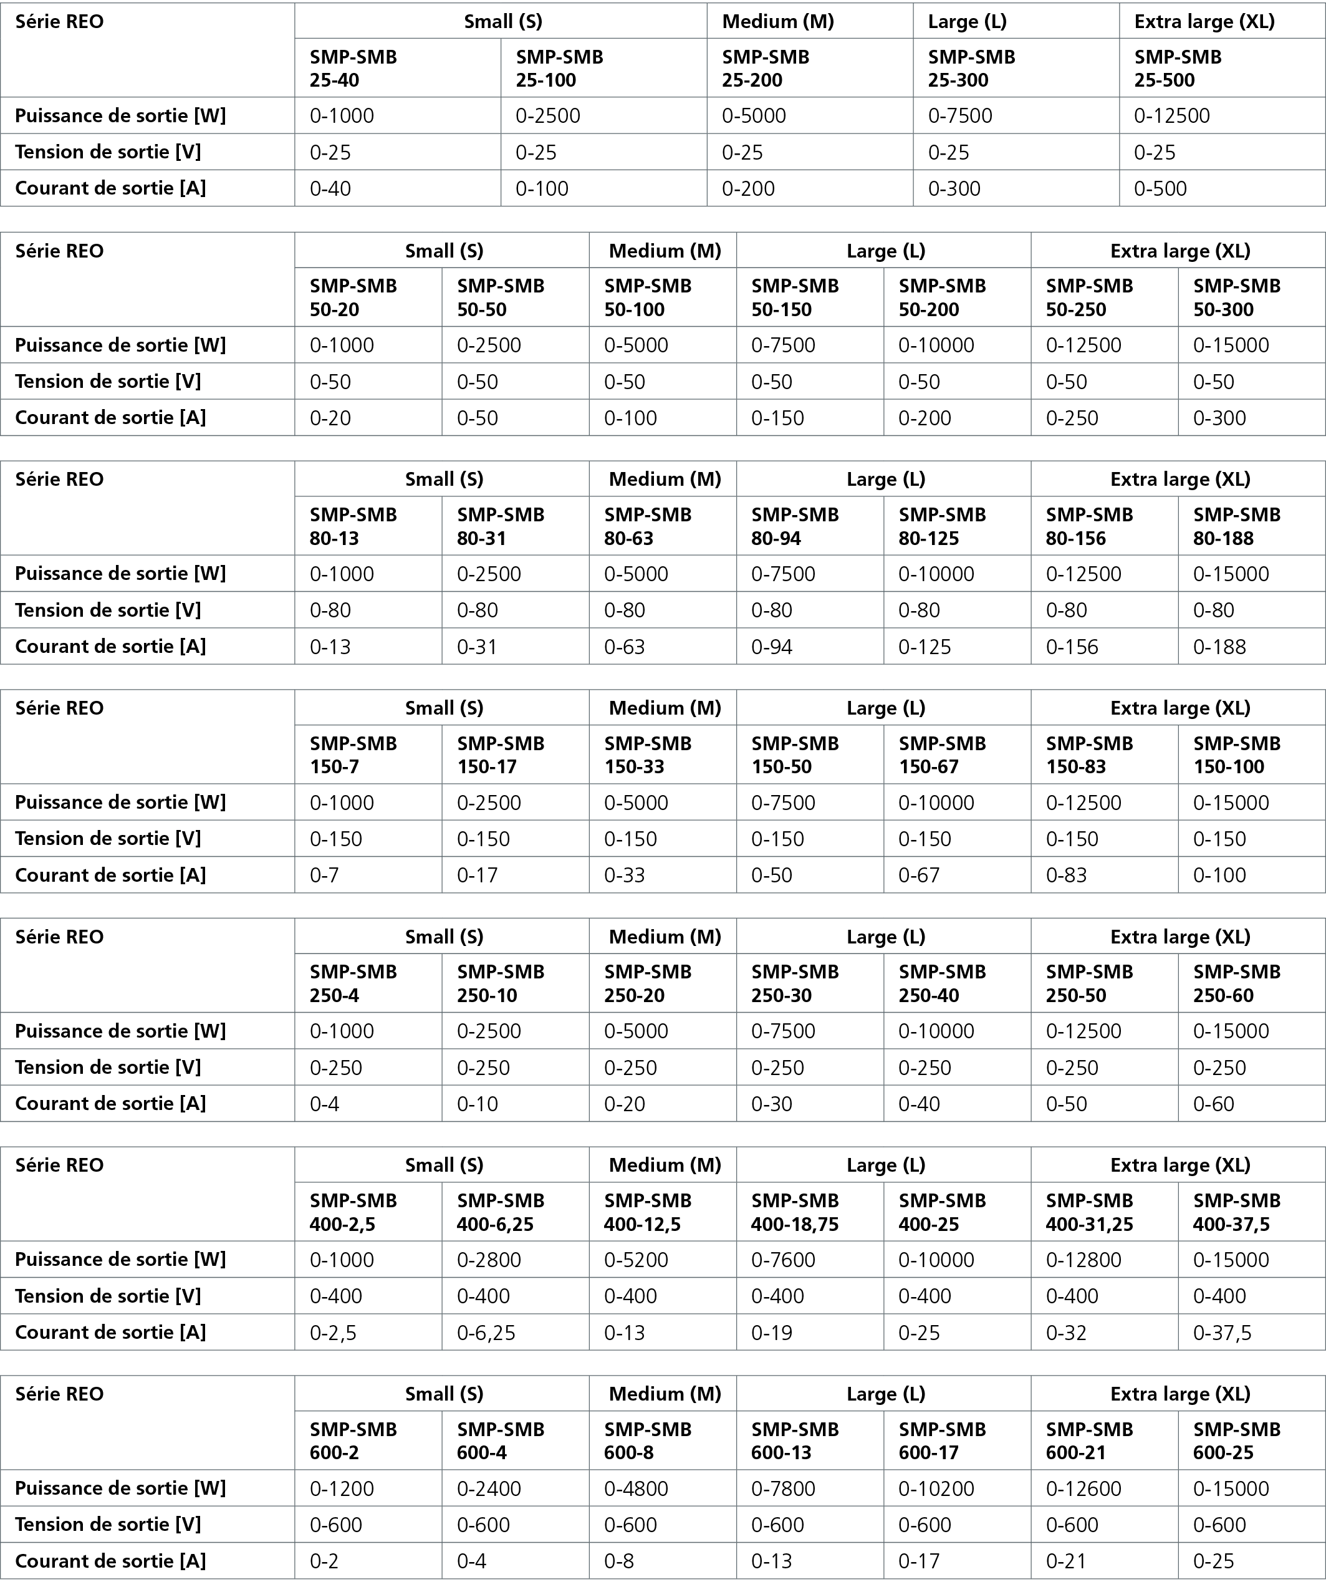Viewport: 1326px width, 1592px height.
Task: Select the SMP-SMB 80-63 header cell
Action: coord(648,526)
